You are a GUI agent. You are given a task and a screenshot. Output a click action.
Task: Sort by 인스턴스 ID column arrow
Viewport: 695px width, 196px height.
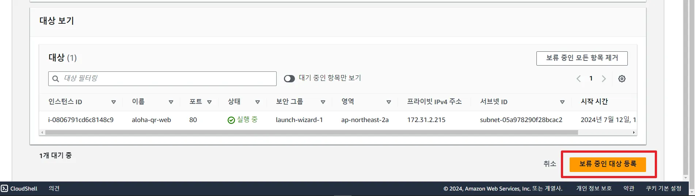pos(113,102)
